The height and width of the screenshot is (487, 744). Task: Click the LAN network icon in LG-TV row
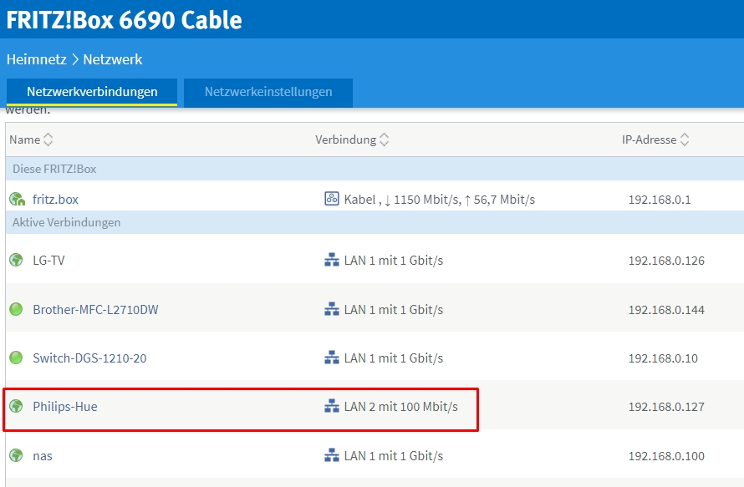(332, 260)
